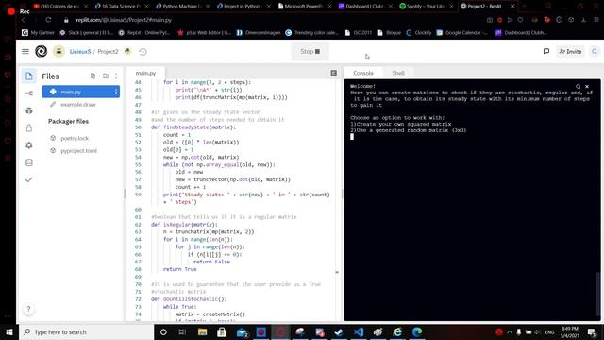Select main.py in the file tree
604x340 pixels.
click(81, 92)
